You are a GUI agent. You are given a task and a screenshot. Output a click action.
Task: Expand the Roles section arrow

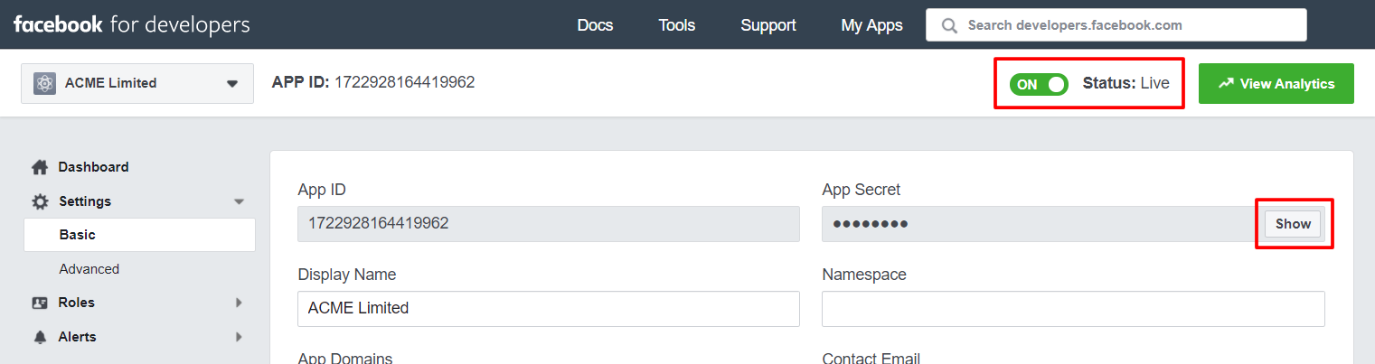pyautogui.click(x=239, y=303)
